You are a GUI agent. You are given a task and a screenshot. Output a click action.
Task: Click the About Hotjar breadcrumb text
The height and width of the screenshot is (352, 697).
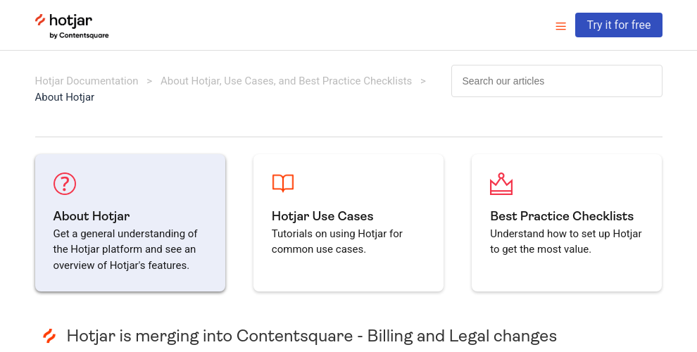pyautogui.click(x=65, y=97)
